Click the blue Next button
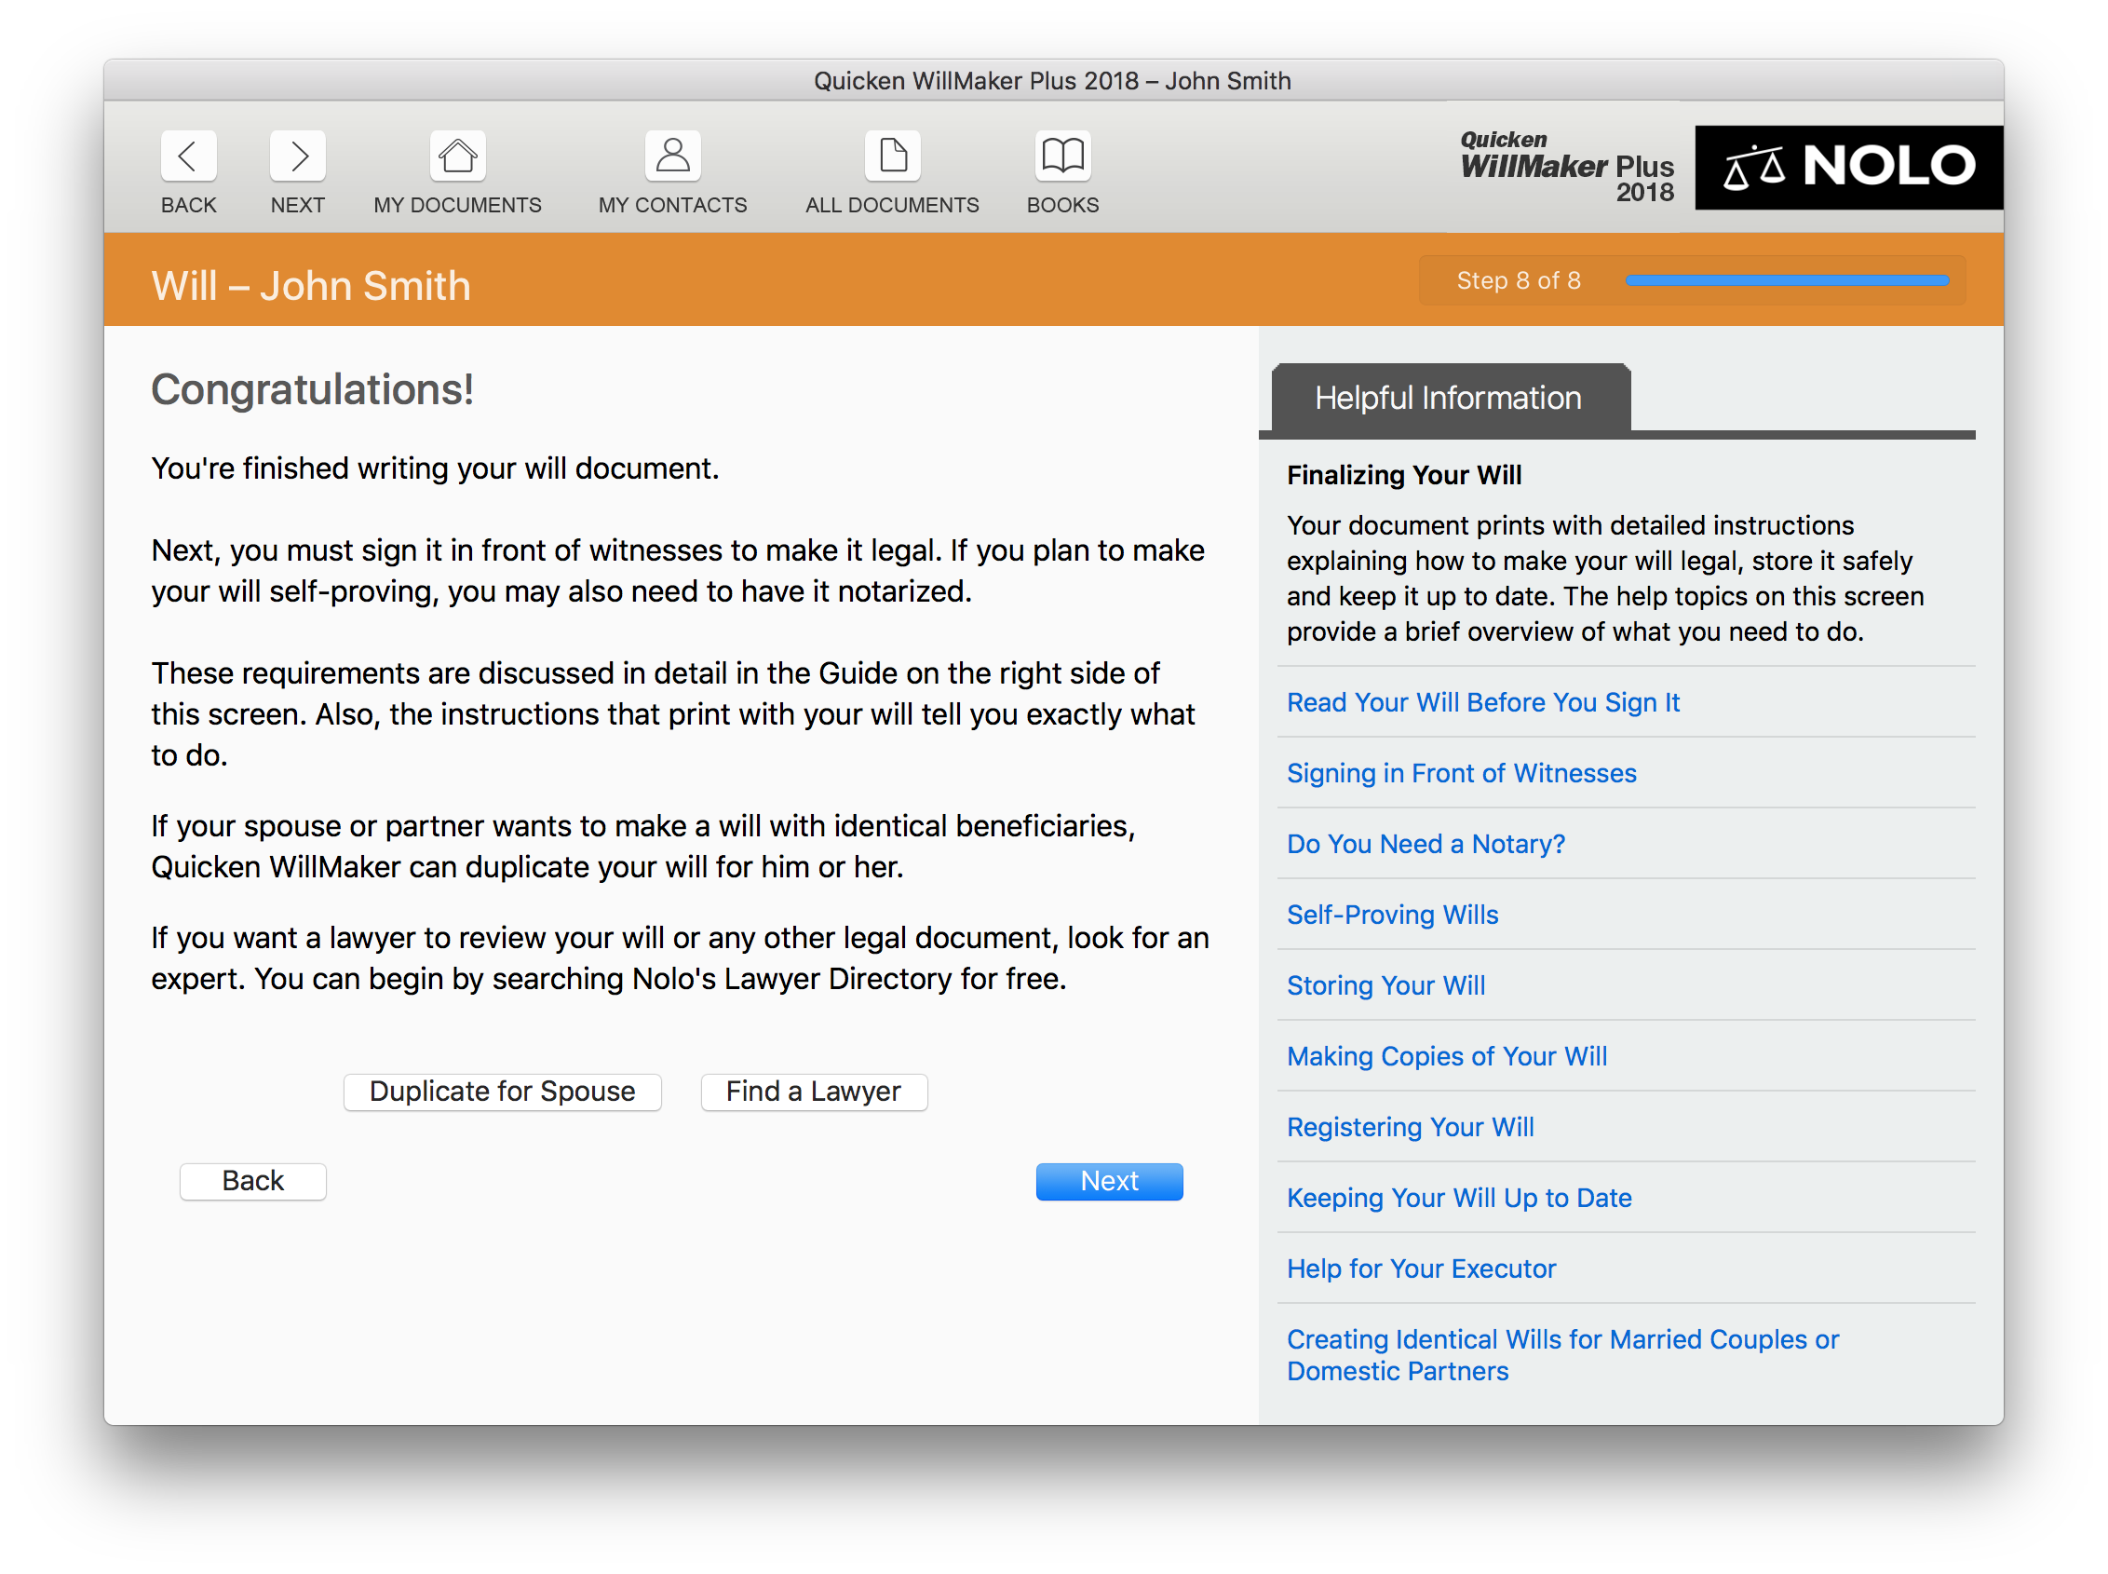 click(x=1109, y=1181)
